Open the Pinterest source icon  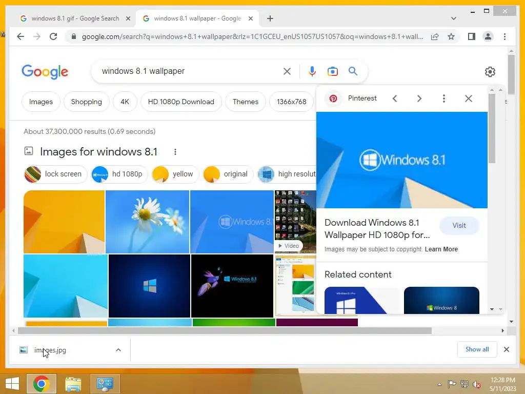coord(333,98)
